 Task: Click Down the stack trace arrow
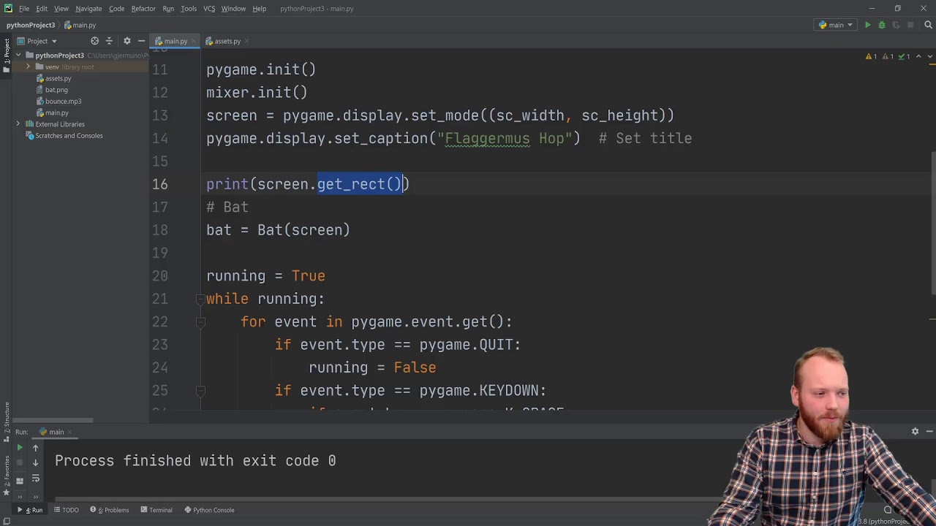tap(35, 463)
